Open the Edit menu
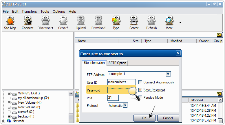The width and height of the screenshot is (225, 125). 15,12
